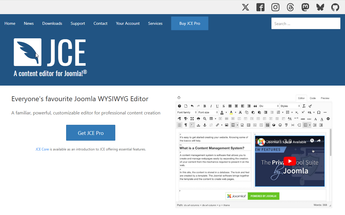Viewport: 345px width, 215px height.
Task: Open the Facebook social icon
Action: 260,7
